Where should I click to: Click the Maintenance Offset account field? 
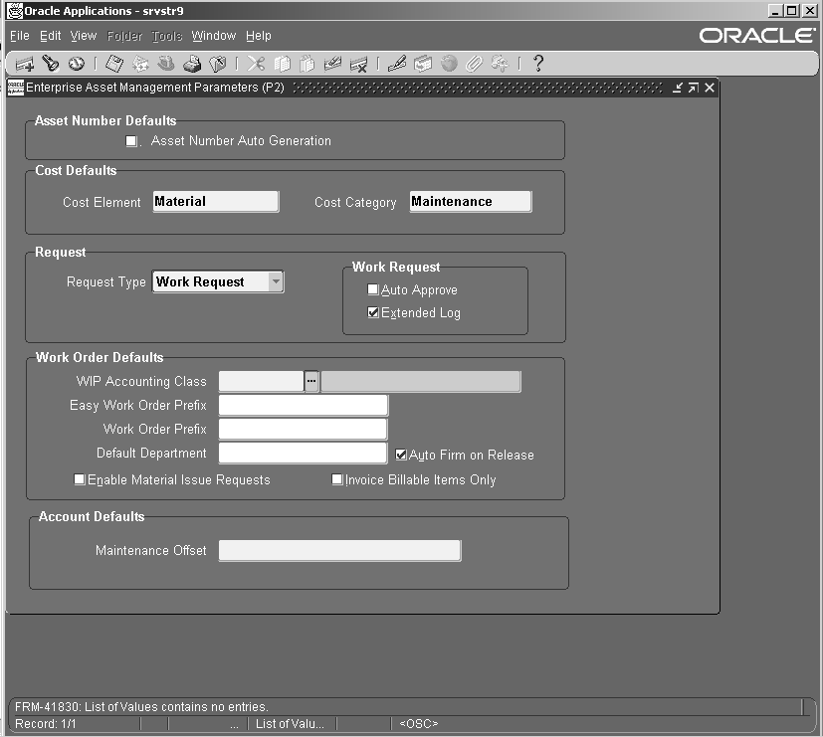tap(340, 551)
